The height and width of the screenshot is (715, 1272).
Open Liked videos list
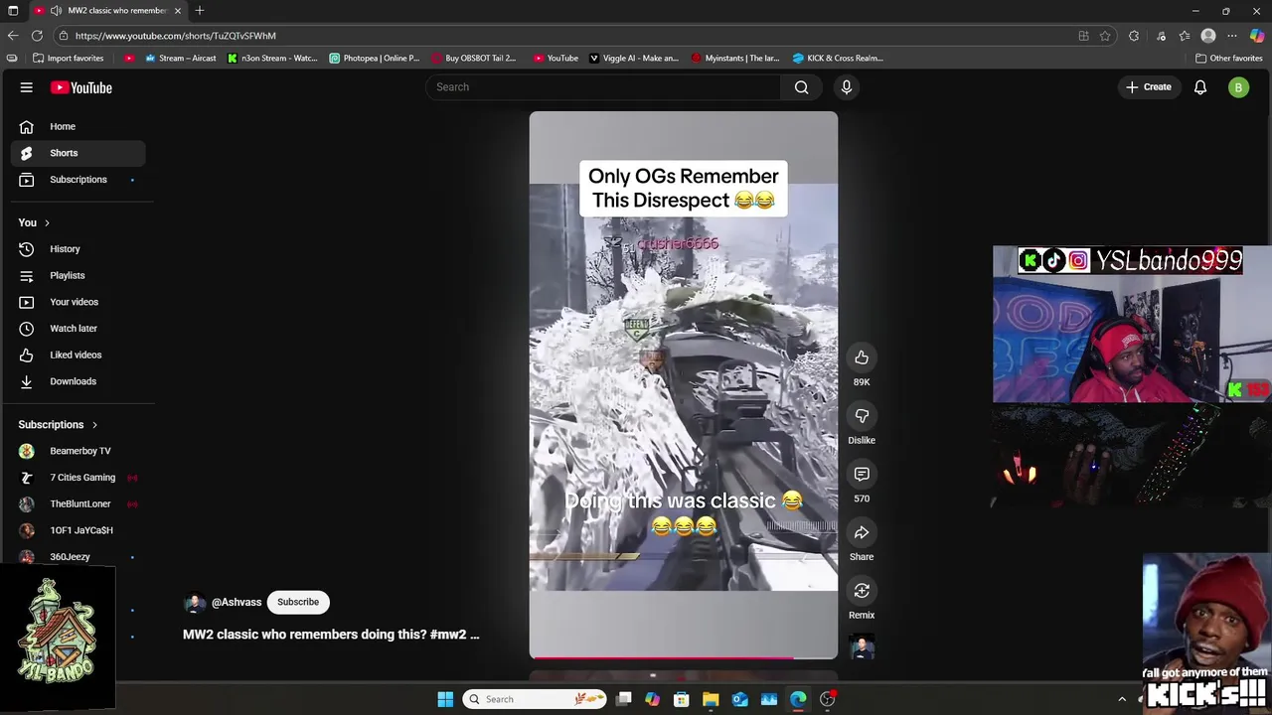(78, 355)
